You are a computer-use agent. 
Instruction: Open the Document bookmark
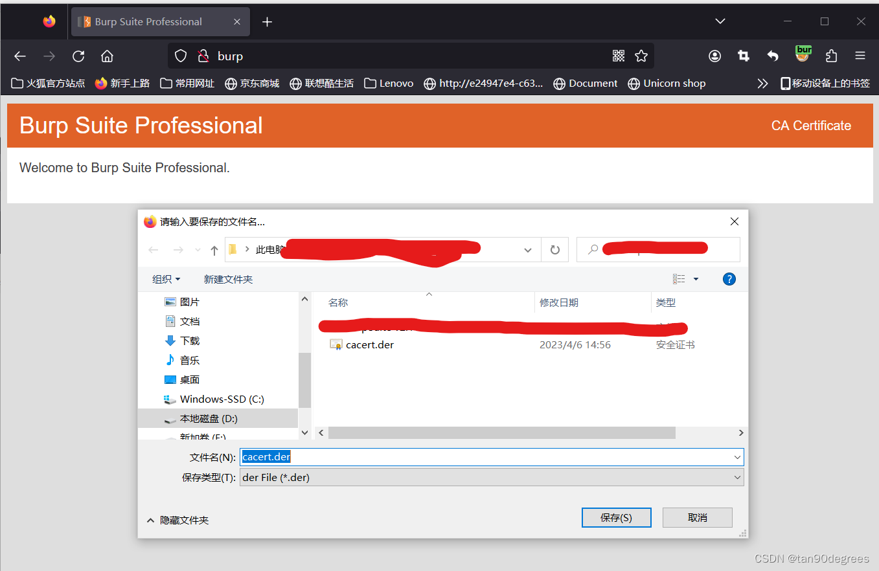(586, 84)
